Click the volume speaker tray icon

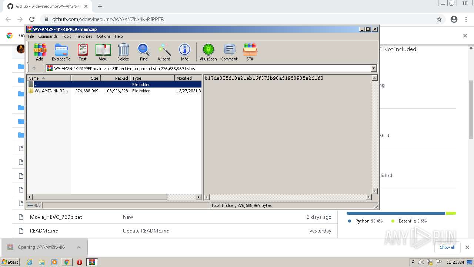pos(421,262)
